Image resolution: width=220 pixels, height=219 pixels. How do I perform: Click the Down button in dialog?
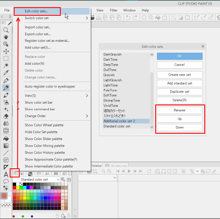point(179,127)
